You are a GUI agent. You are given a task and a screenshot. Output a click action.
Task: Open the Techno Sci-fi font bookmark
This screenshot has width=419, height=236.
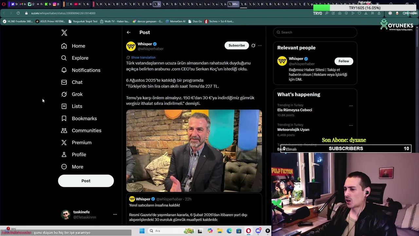point(219,21)
